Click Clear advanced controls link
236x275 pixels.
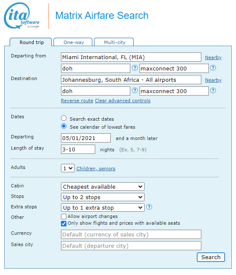[122, 101]
